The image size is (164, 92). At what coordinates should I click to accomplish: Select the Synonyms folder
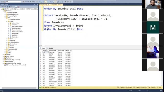[x=13, y=40]
